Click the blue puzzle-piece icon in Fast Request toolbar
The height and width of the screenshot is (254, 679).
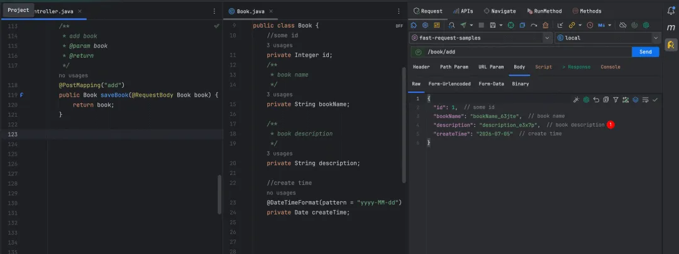click(414, 25)
